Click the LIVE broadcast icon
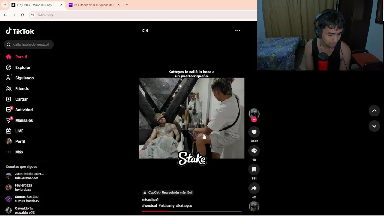Screen dimensions: 384x216 pos(9,131)
